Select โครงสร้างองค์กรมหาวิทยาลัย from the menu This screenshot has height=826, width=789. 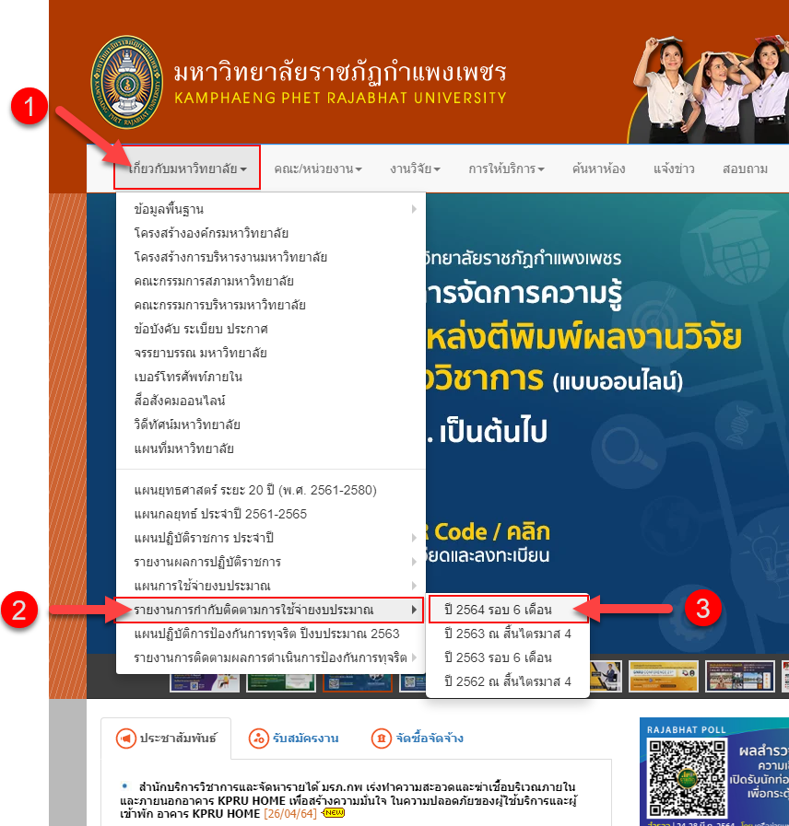tap(271, 233)
